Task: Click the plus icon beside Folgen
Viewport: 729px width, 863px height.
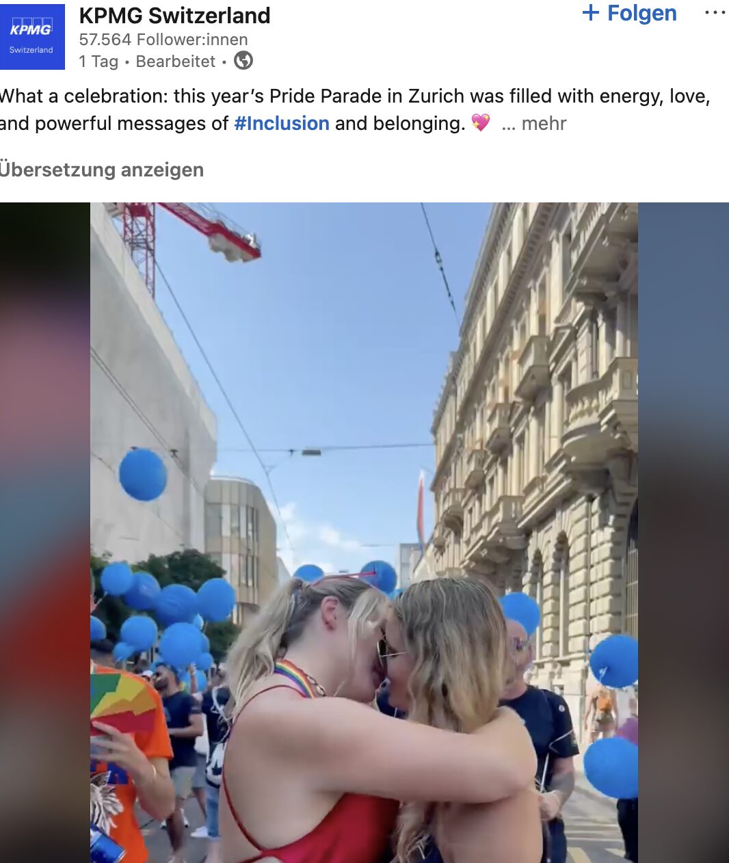Action: click(590, 13)
